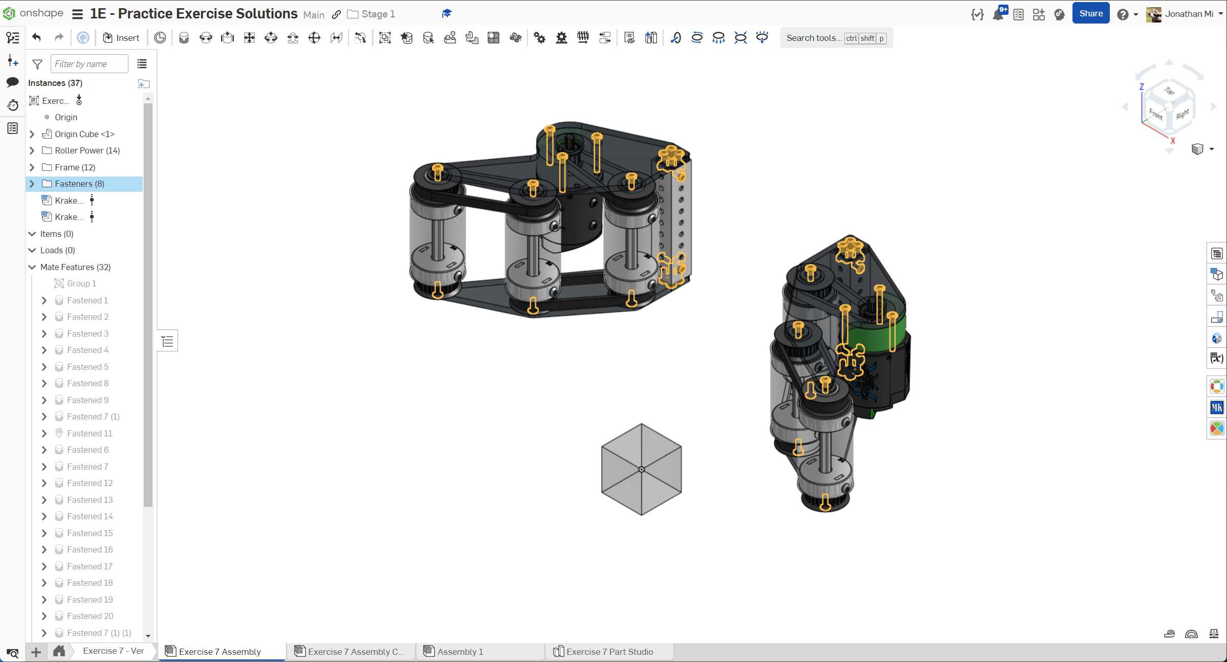Open the Exercise 7 Part Studio tab

(609, 652)
